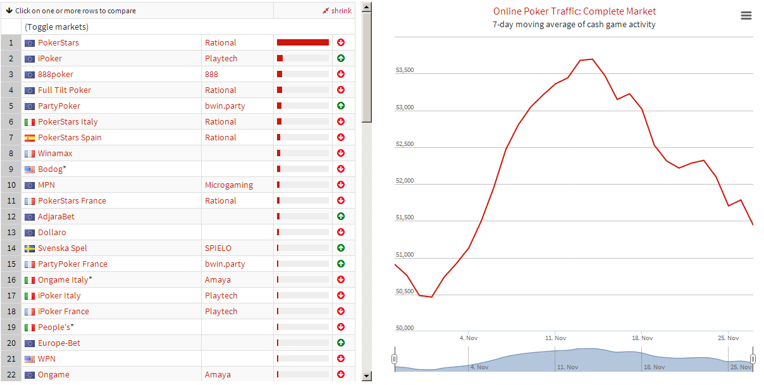The image size is (764, 385).
Task: Open the bwin.party link in PartyPoker row
Action: pyautogui.click(x=225, y=106)
